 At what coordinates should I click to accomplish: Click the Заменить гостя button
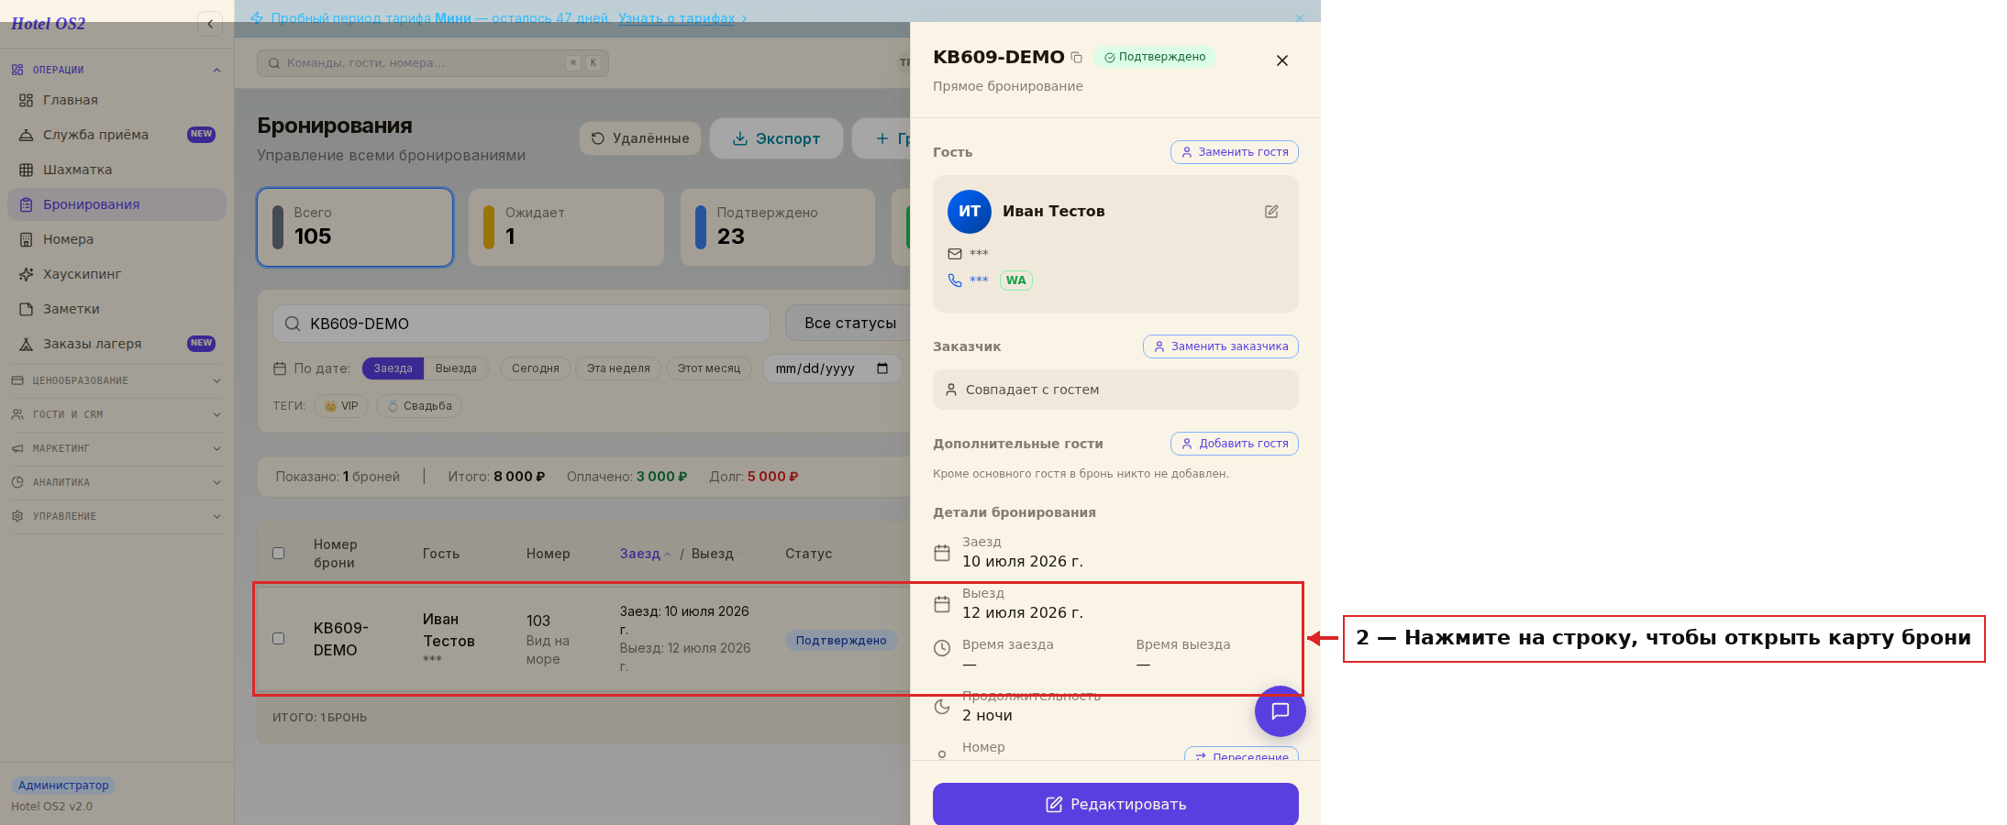pyautogui.click(x=1235, y=152)
